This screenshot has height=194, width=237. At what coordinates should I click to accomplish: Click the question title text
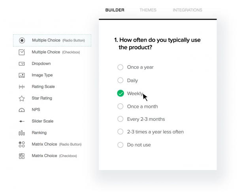point(157,44)
